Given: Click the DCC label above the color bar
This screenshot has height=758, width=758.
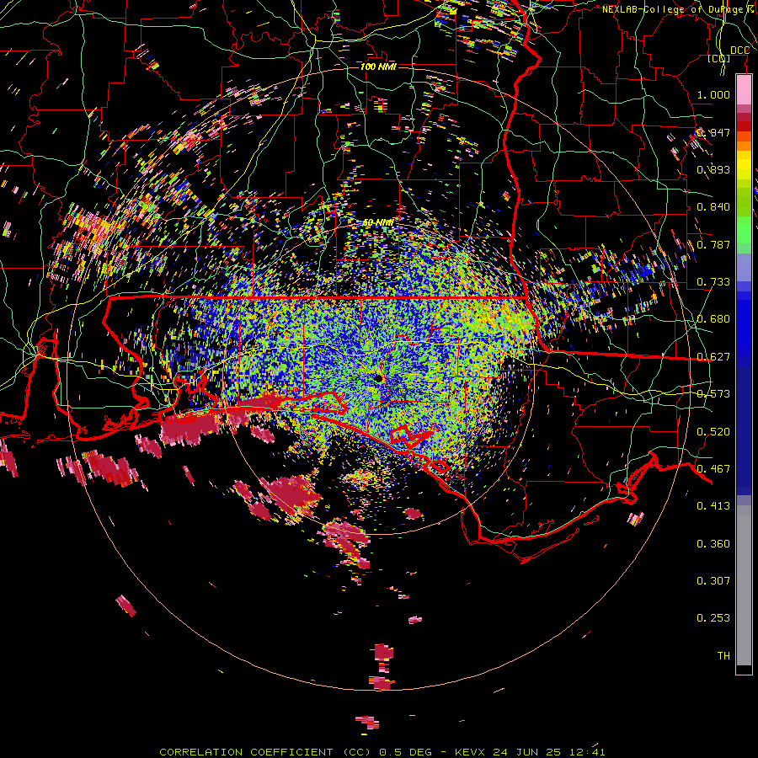Looking at the screenshot, I should [739, 51].
